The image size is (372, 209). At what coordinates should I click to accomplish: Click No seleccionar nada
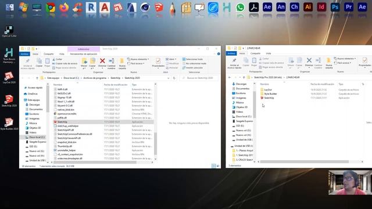tap(194, 63)
